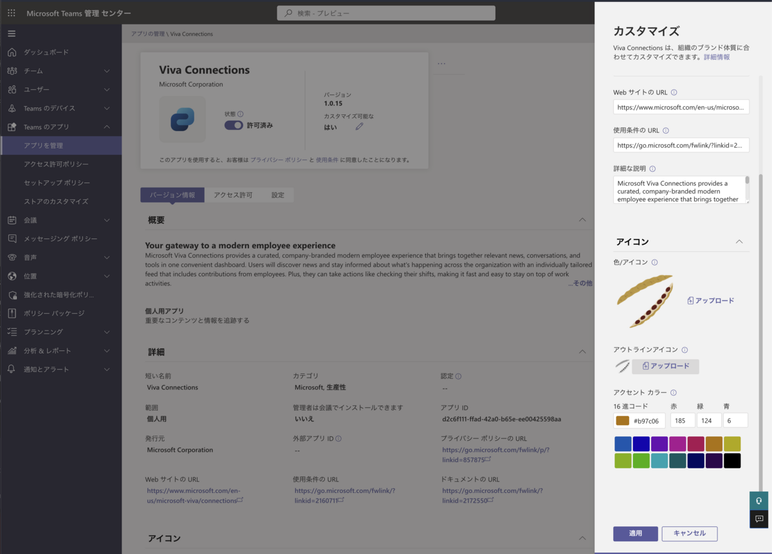Click the ...その他 link in overview
Screen dimensions: 772x554
tap(580, 283)
